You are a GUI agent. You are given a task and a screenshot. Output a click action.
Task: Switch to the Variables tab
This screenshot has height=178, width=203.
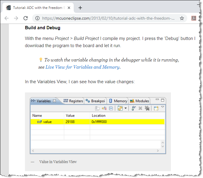tap(43, 101)
